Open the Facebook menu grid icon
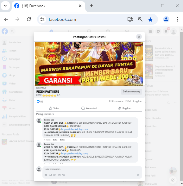This screenshot has width=183, height=186. pos(151,31)
